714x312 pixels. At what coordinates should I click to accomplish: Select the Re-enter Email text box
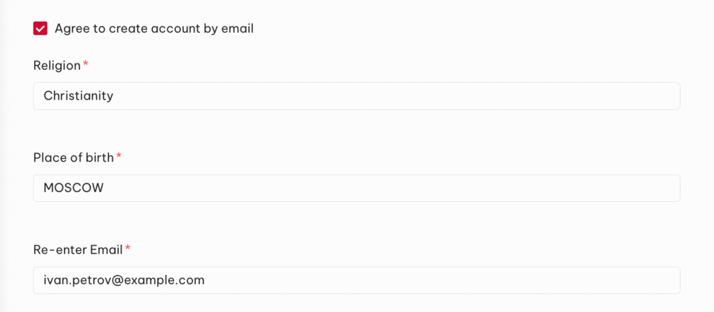coord(356,280)
